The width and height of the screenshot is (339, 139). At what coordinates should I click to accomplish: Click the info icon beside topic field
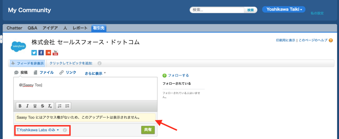(99, 64)
